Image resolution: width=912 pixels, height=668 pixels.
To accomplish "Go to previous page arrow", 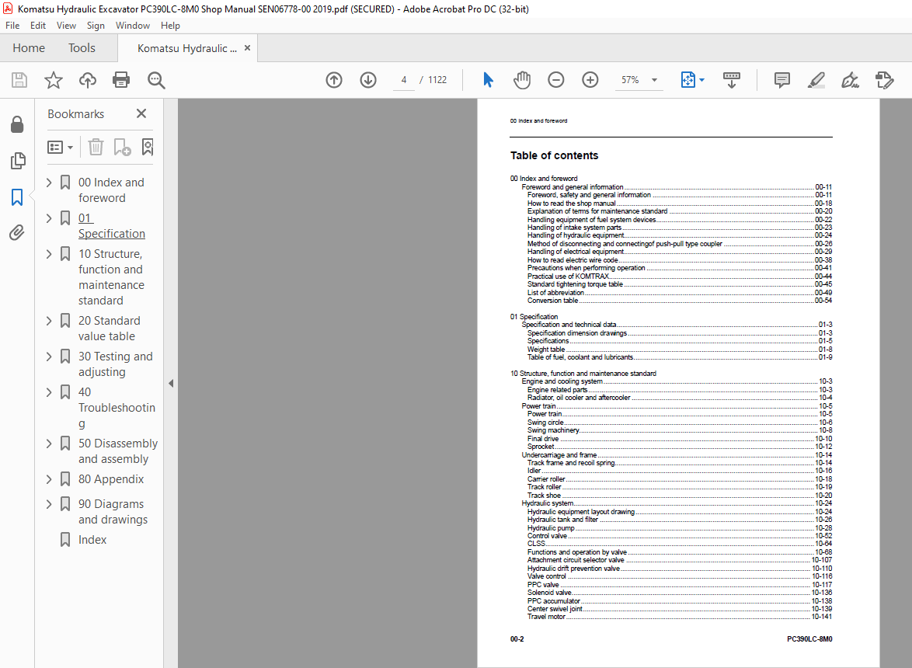I will pos(334,80).
